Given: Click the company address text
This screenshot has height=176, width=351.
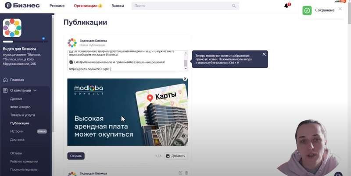Looking at the screenshot, I should tap(21, 59).
